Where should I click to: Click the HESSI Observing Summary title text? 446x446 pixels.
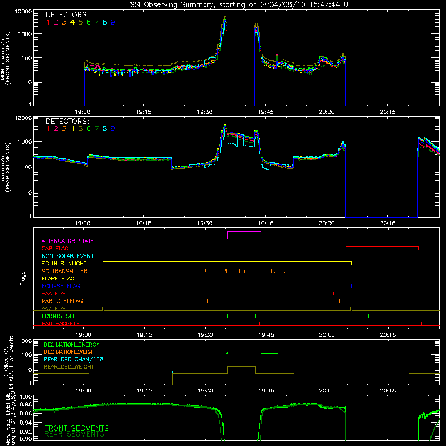(x=236, y=4)
